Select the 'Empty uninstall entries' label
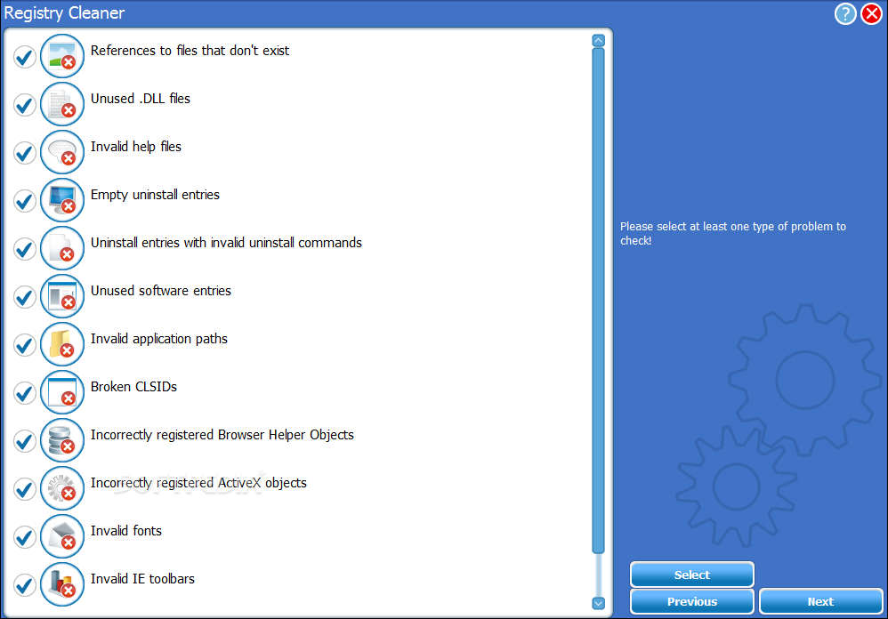Screen dimensions: 888x619 click(155, 195)
